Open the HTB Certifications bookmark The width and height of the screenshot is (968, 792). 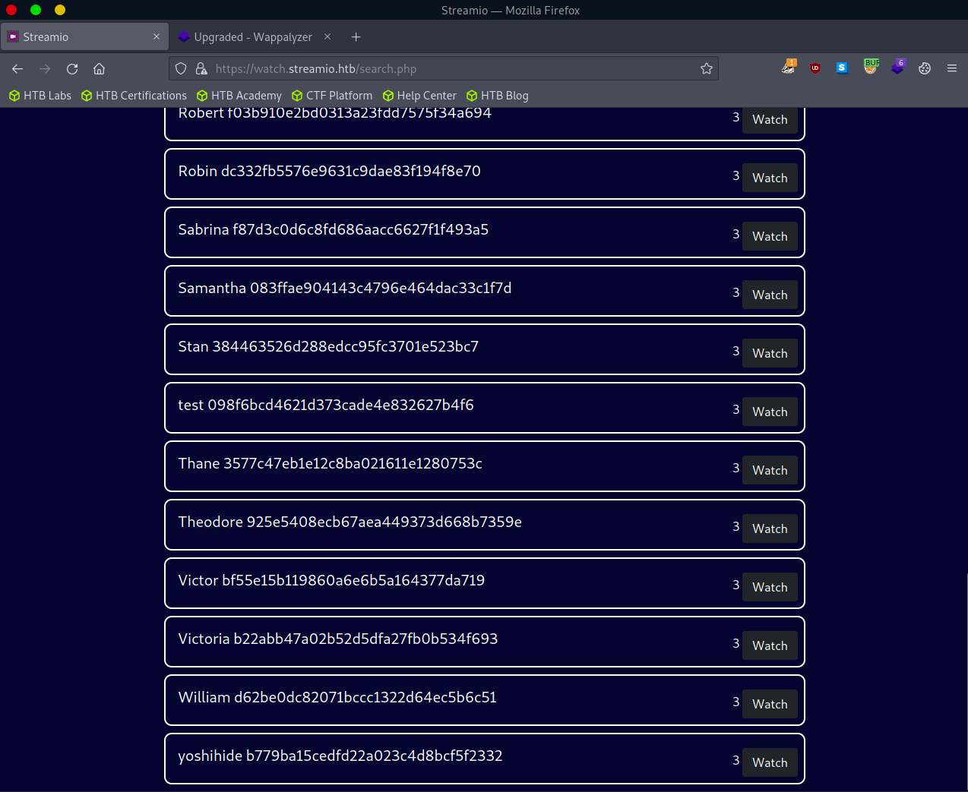134,96
